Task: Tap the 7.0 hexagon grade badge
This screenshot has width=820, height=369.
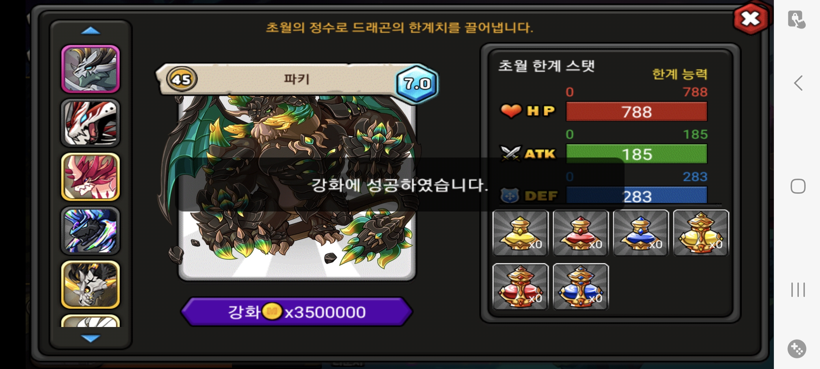Action: pos(417,83)
